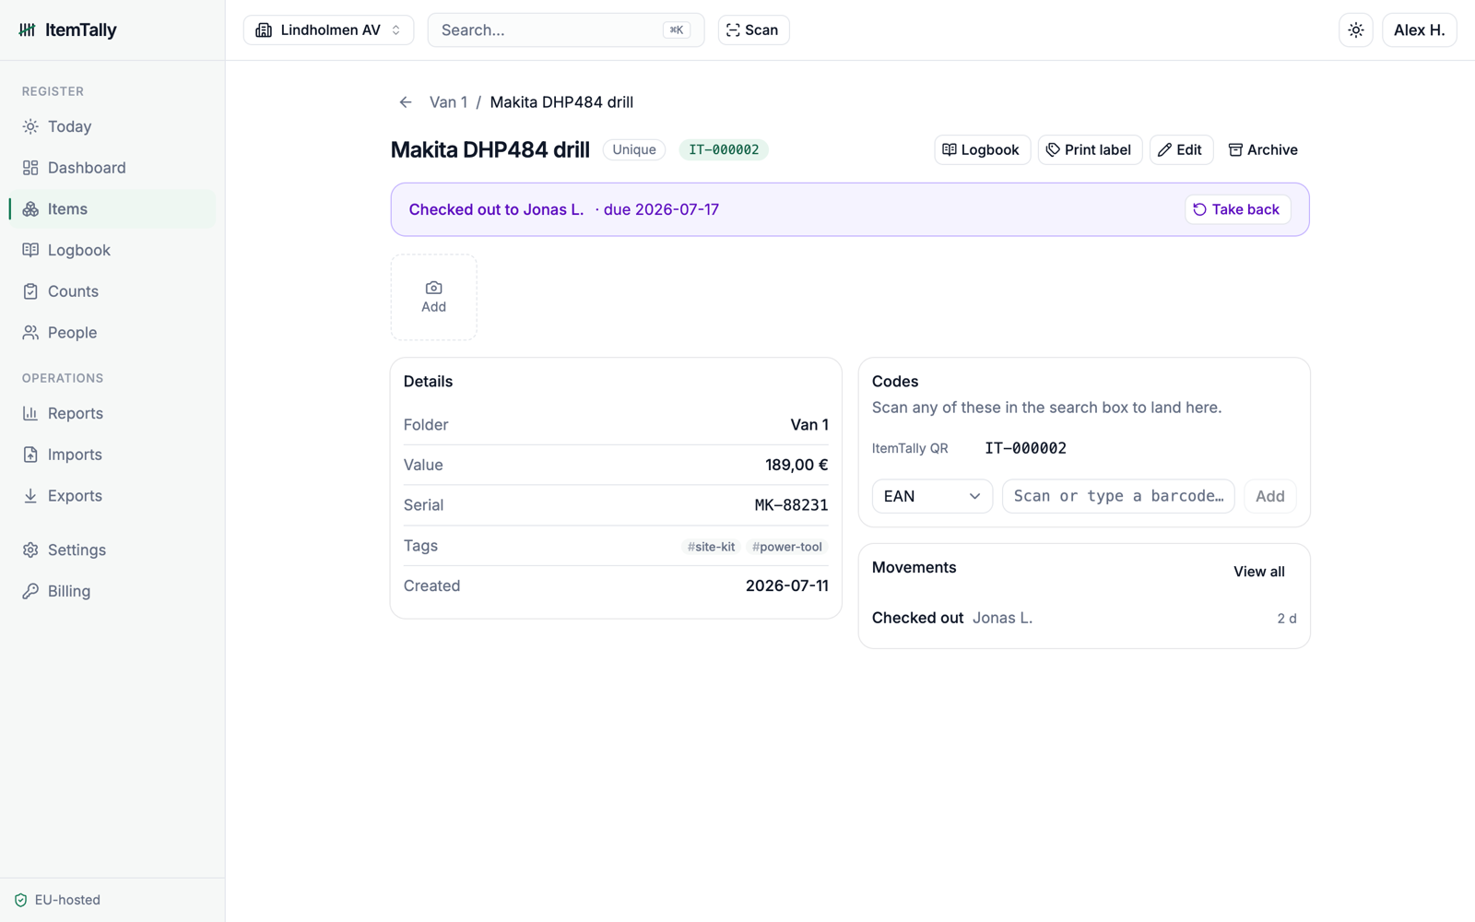Open the Scan barcode button
The height and width of the screenshot is (922, 1475).
click(x=753, y=30)
